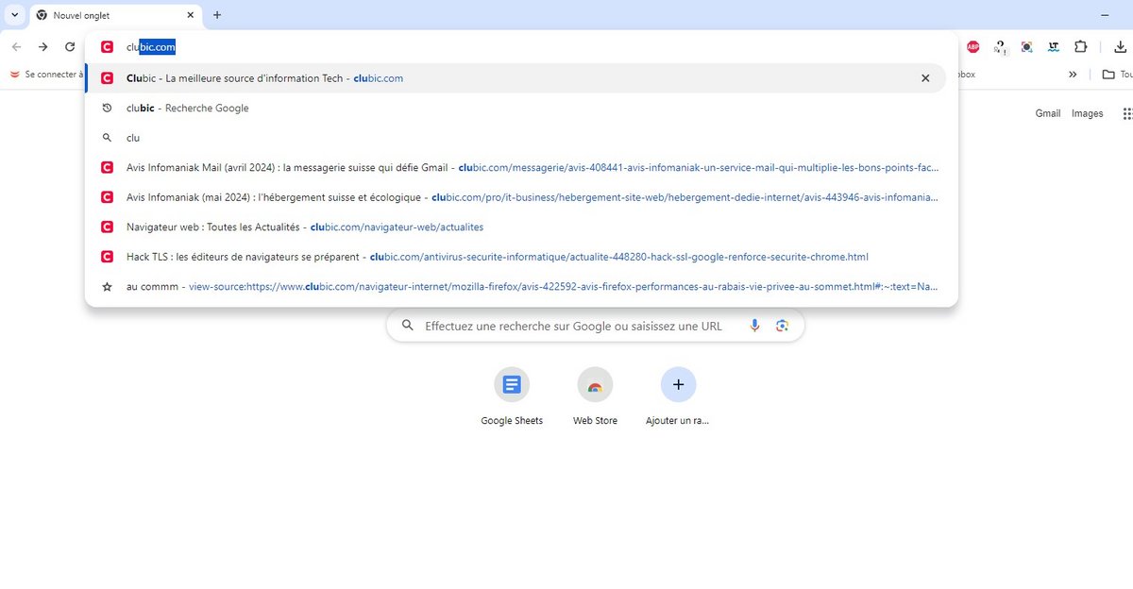Click the magnifier icon in Google search box

[x=408, y=326]
